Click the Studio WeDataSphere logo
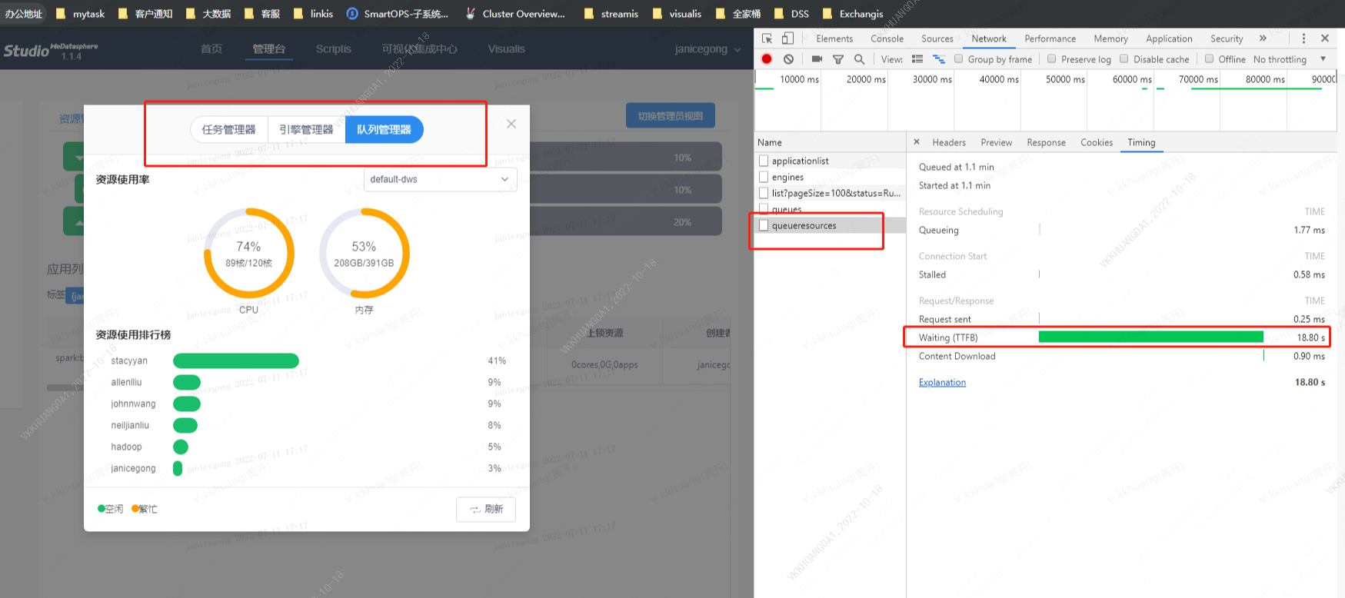 point(51,51)
